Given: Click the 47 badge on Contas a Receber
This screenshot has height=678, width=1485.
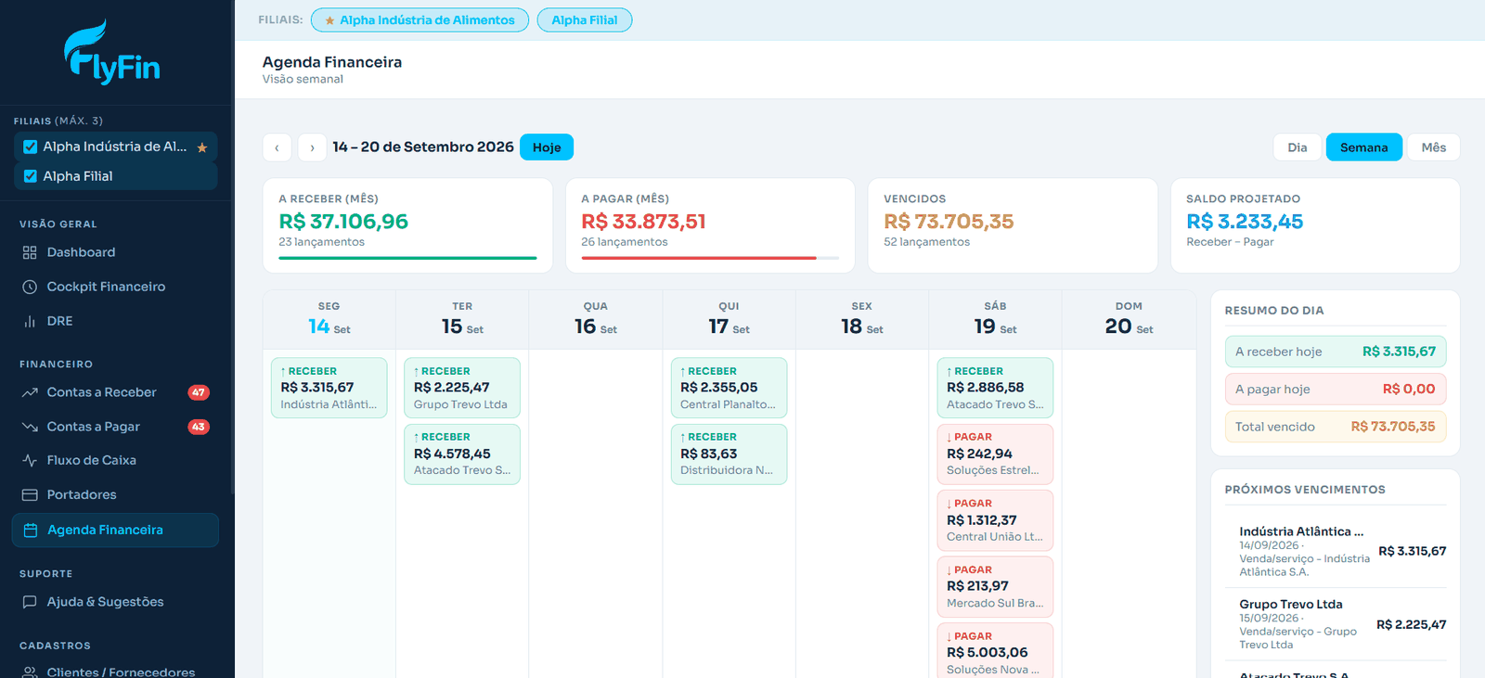Looking at the screenshot, I should coord(199,392).
